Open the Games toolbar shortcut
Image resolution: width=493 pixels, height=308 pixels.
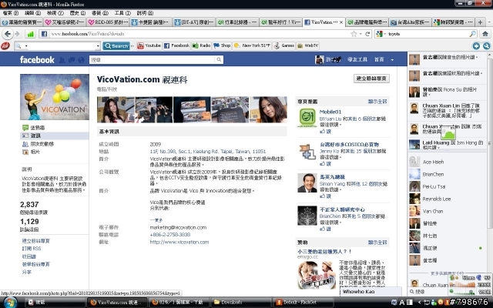[284, 45]
